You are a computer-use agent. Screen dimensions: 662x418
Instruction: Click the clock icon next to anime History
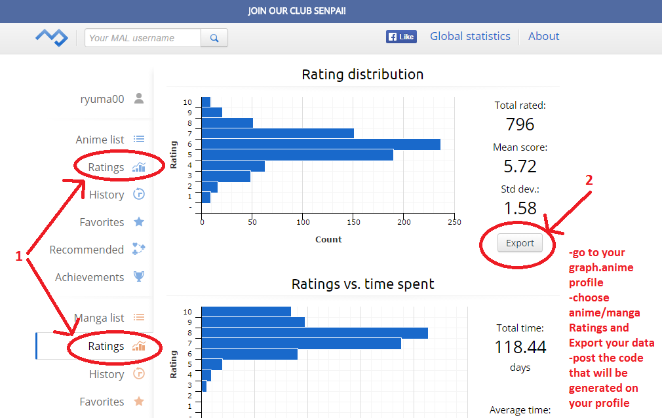pyautogui.click(x=138, y=195)
